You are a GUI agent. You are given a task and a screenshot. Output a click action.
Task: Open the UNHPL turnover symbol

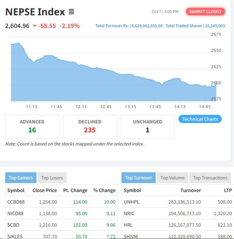tap(131, 202)
